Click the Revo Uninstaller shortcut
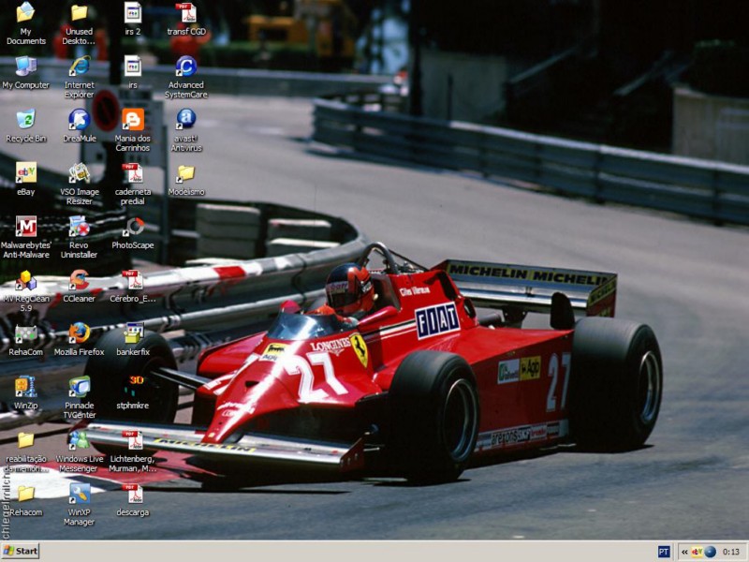749x562 pixels. pyautogui.click(x=80, y=227)
